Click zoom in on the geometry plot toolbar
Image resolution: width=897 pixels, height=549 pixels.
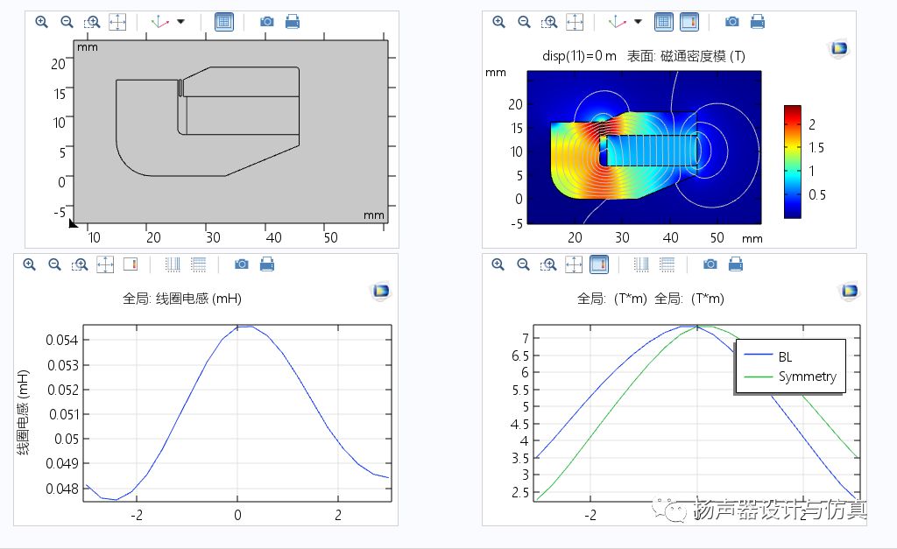(x=41, y=22)
